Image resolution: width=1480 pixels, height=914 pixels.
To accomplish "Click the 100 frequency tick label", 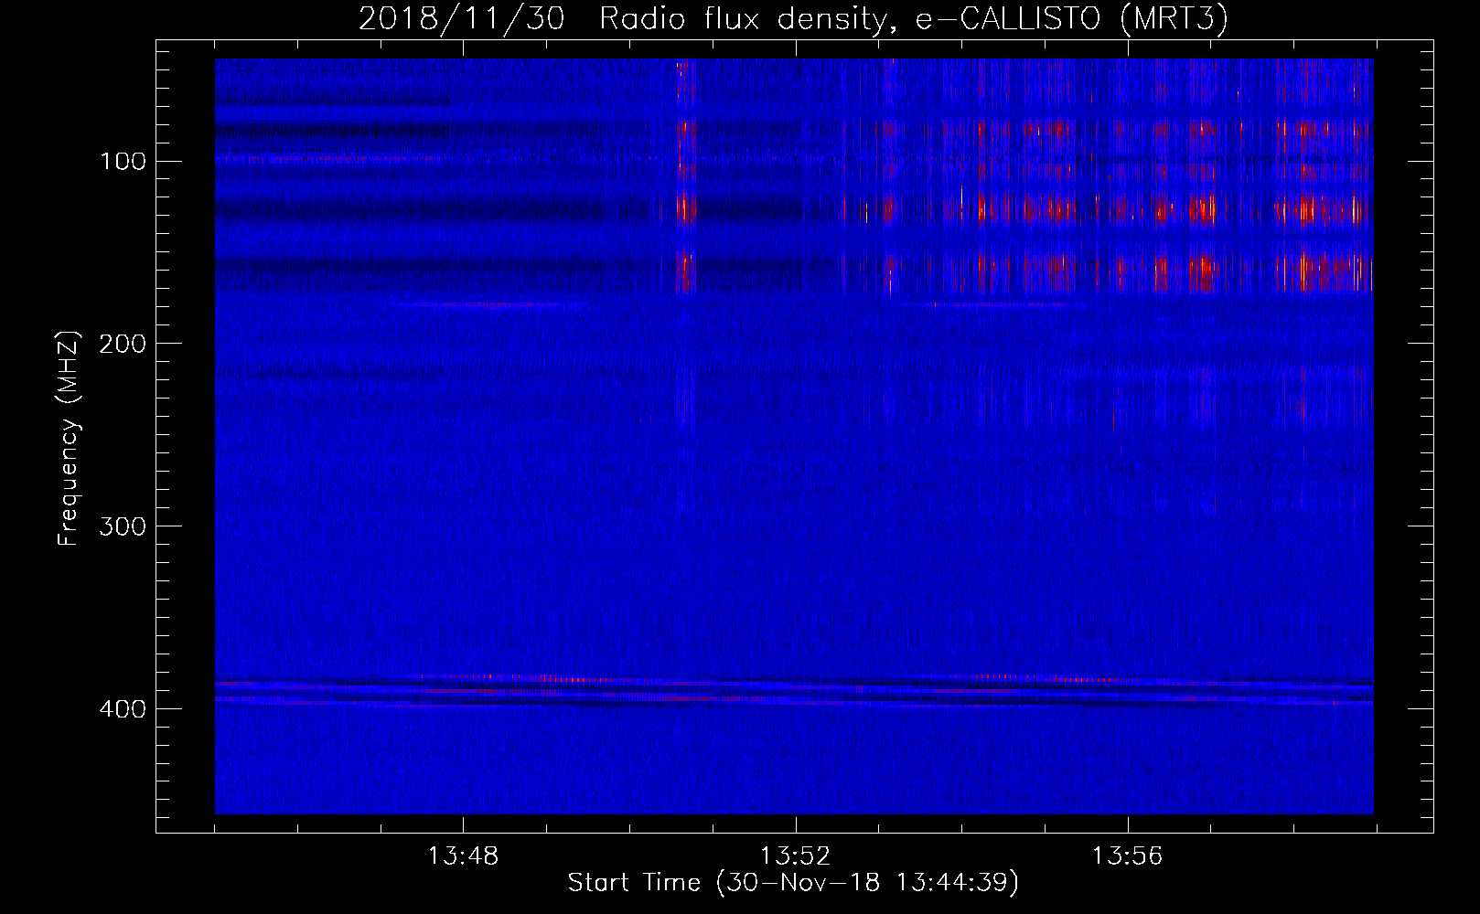I will [x=123, y=162].
